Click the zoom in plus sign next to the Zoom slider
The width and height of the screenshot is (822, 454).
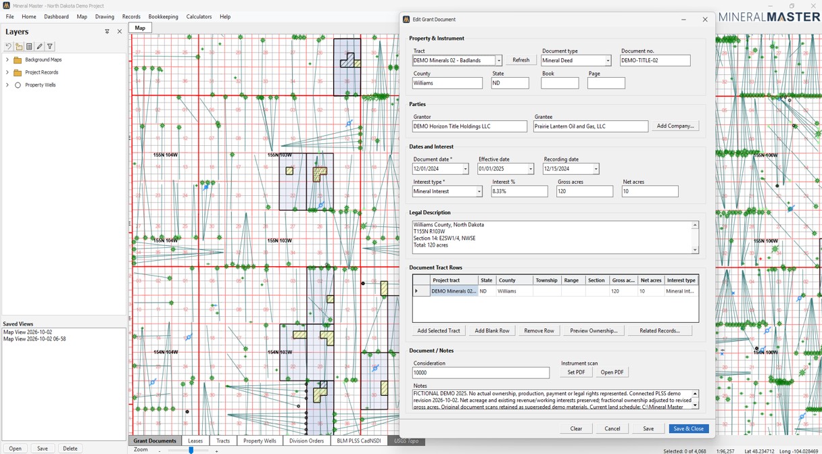(x=216, y=451)
